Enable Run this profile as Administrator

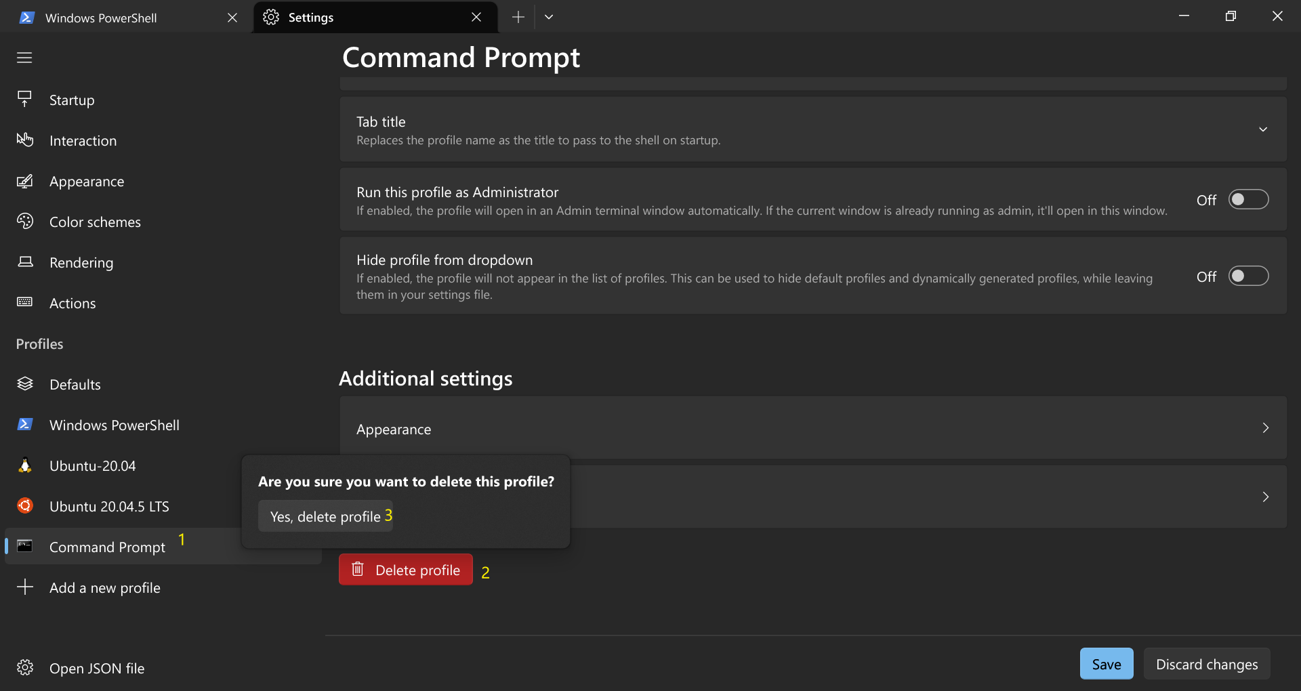1247,199
